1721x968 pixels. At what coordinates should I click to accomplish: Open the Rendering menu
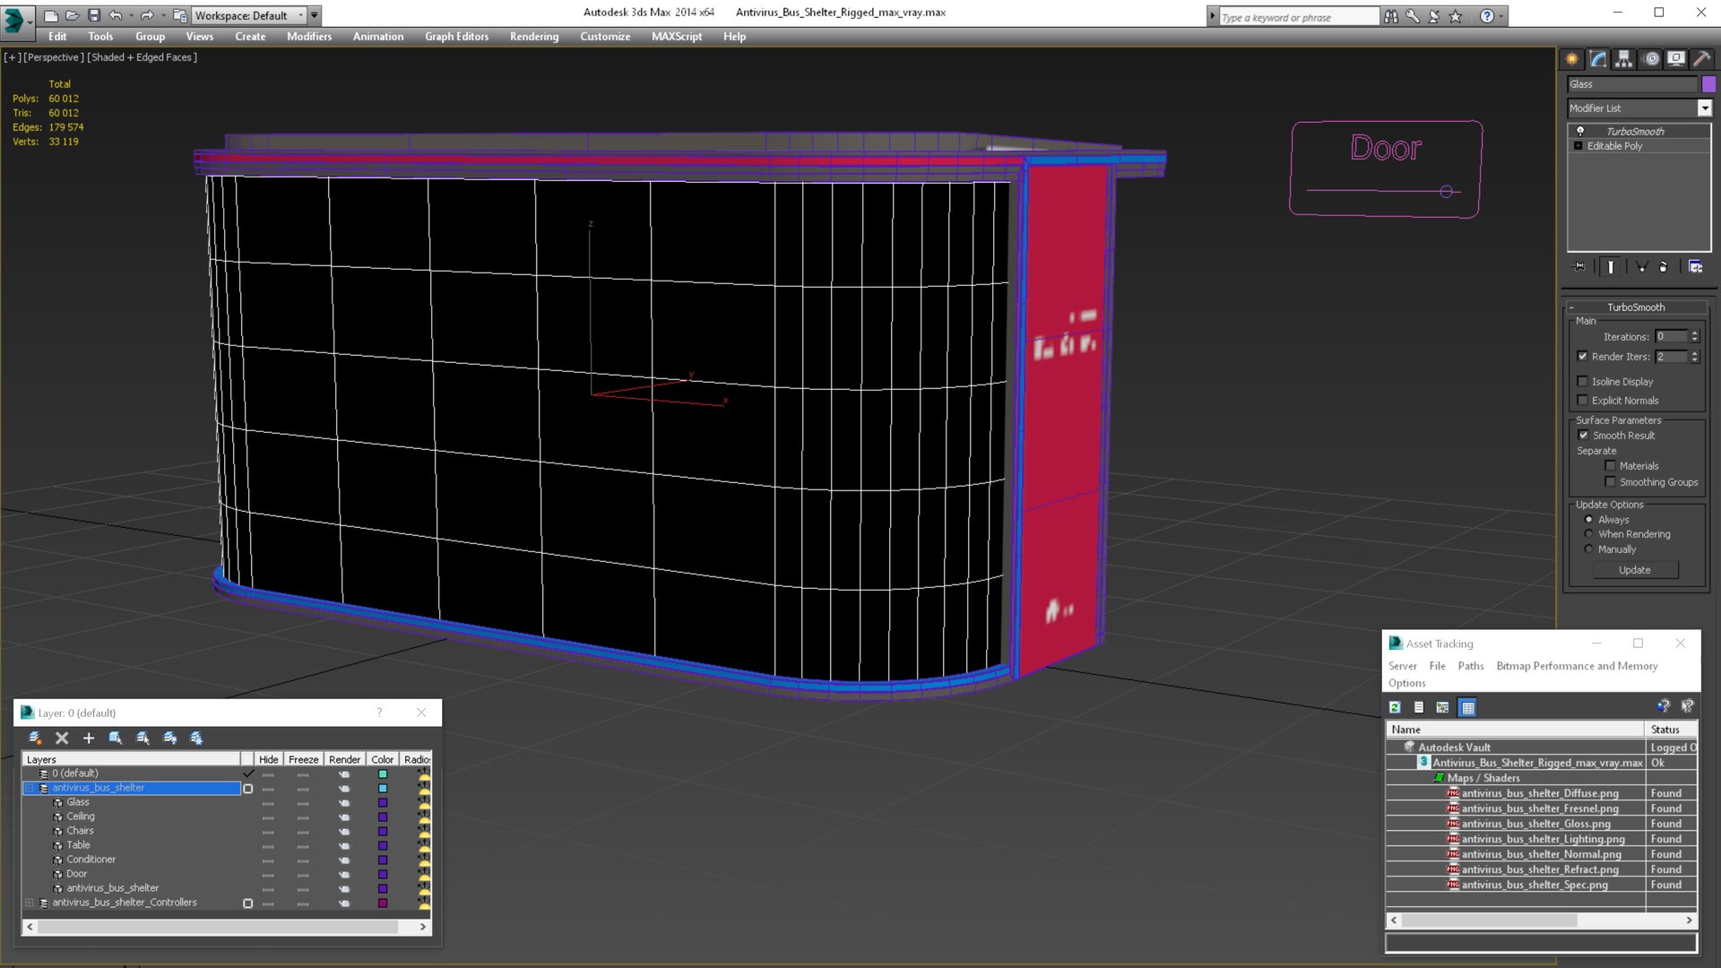pos(534,37)
